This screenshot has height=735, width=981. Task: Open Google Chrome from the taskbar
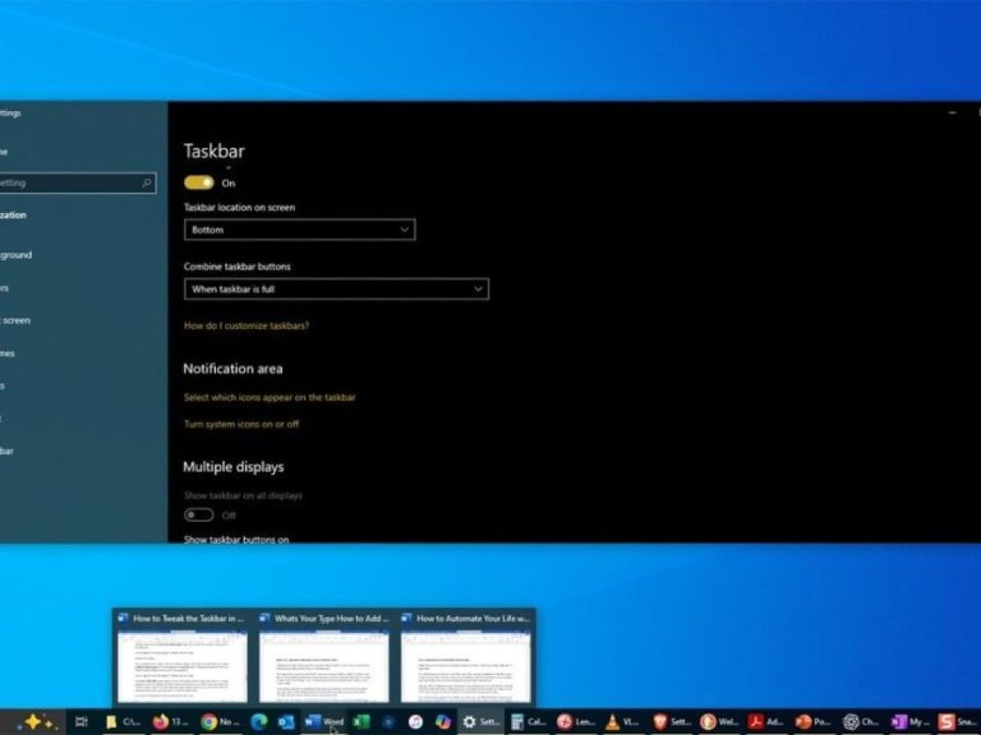pos(209,722)
